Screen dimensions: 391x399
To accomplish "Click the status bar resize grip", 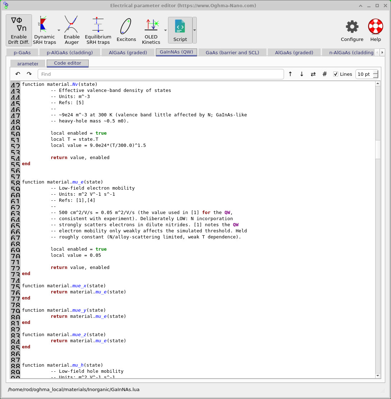I will tap(383, 391).
